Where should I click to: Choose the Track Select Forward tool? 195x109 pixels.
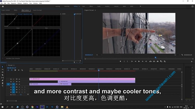pos(3,69)
